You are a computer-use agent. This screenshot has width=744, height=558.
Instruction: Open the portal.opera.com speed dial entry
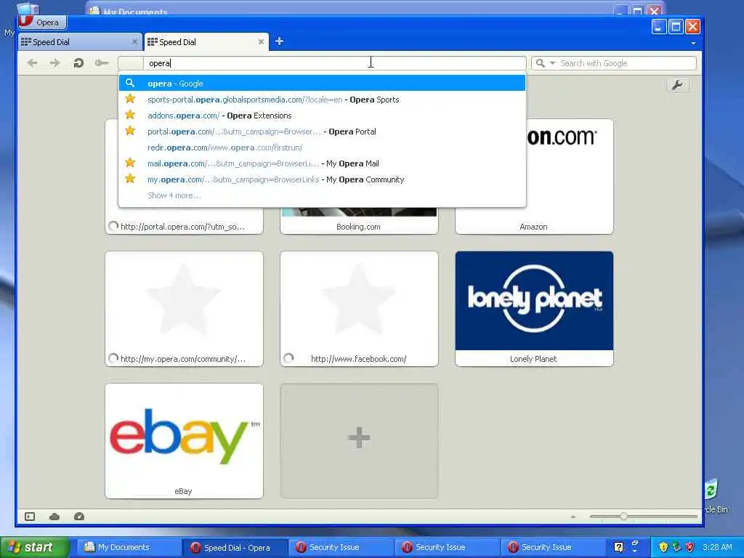[x=184, y=221]
